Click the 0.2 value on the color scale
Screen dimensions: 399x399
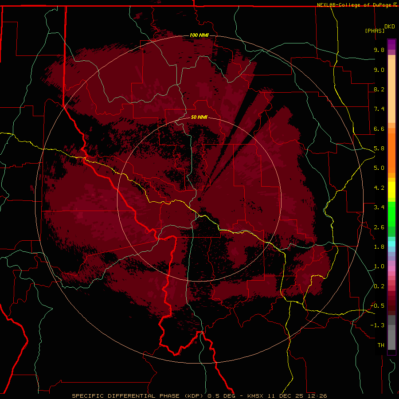tap(379, 286)
